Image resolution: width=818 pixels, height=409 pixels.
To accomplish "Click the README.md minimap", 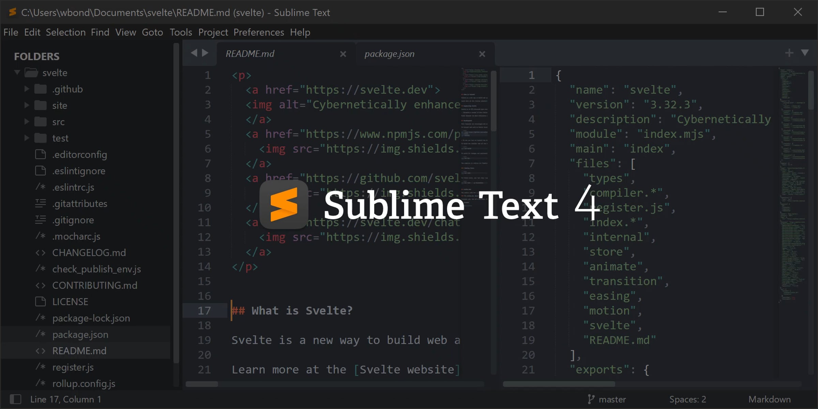I will click(x=475, y=136).
